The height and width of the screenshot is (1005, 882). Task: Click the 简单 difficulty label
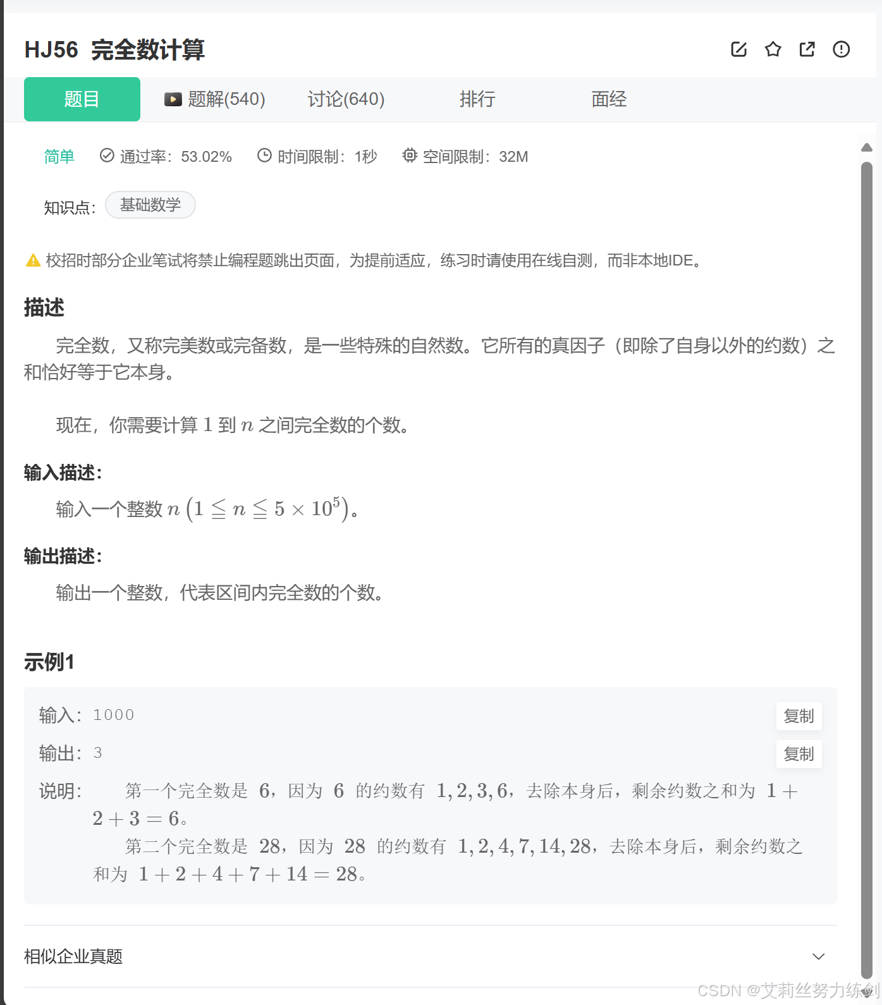[x=59, y=156]
